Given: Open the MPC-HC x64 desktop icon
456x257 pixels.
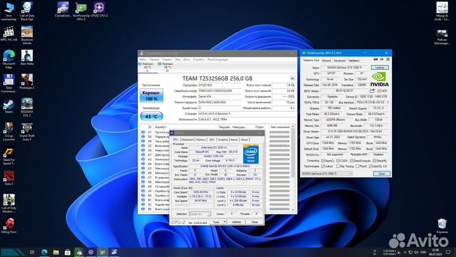Looking at the screenshot, I should click(9, 34).
